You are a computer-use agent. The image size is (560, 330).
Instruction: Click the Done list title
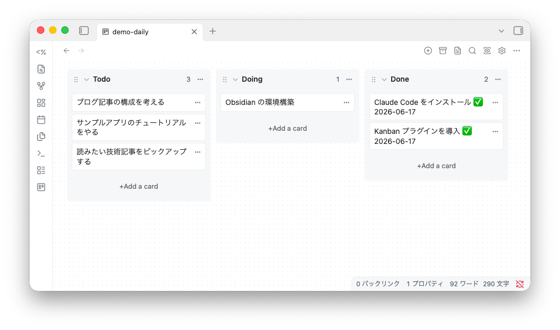pyautogui.click(x=400, y=79)
